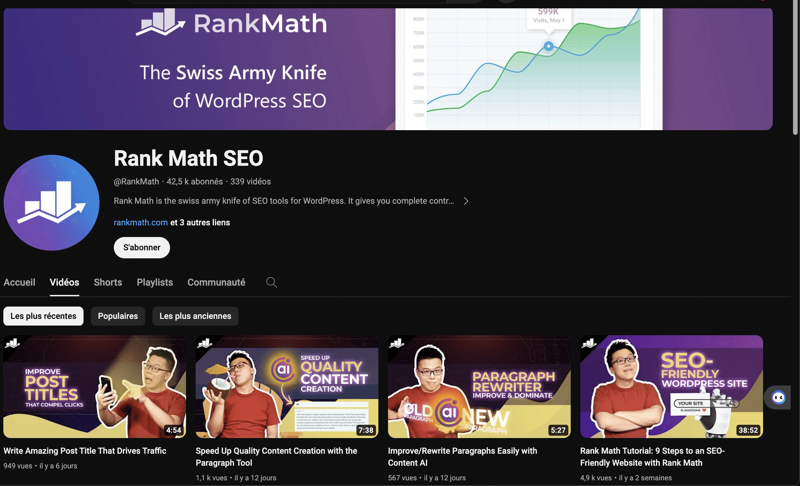
Task: Click the '4,9 k vues • il y a 2 semaines' text
Action: tap(626, 478)
